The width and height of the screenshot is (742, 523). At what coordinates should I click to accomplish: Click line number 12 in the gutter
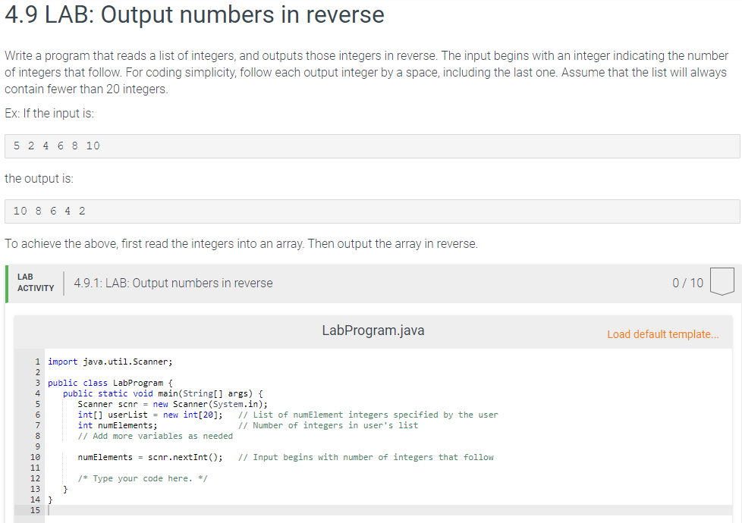pyautogui.click(x=35, y=478)
